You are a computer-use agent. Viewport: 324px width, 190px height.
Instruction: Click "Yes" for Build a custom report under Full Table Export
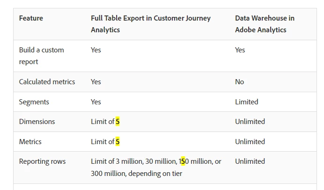click(96, 50)
